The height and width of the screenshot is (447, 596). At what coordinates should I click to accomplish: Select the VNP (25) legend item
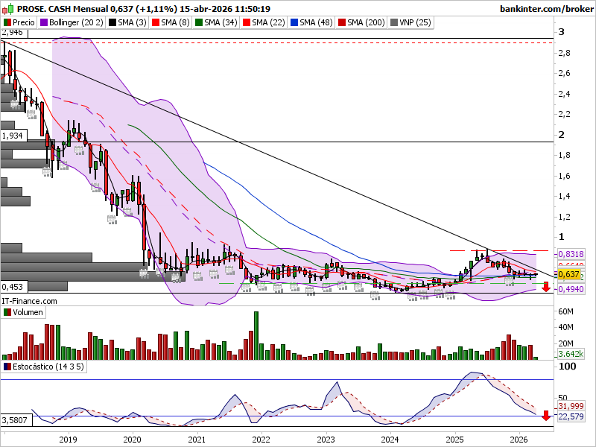pyautogui.click(x=410, y=22)
